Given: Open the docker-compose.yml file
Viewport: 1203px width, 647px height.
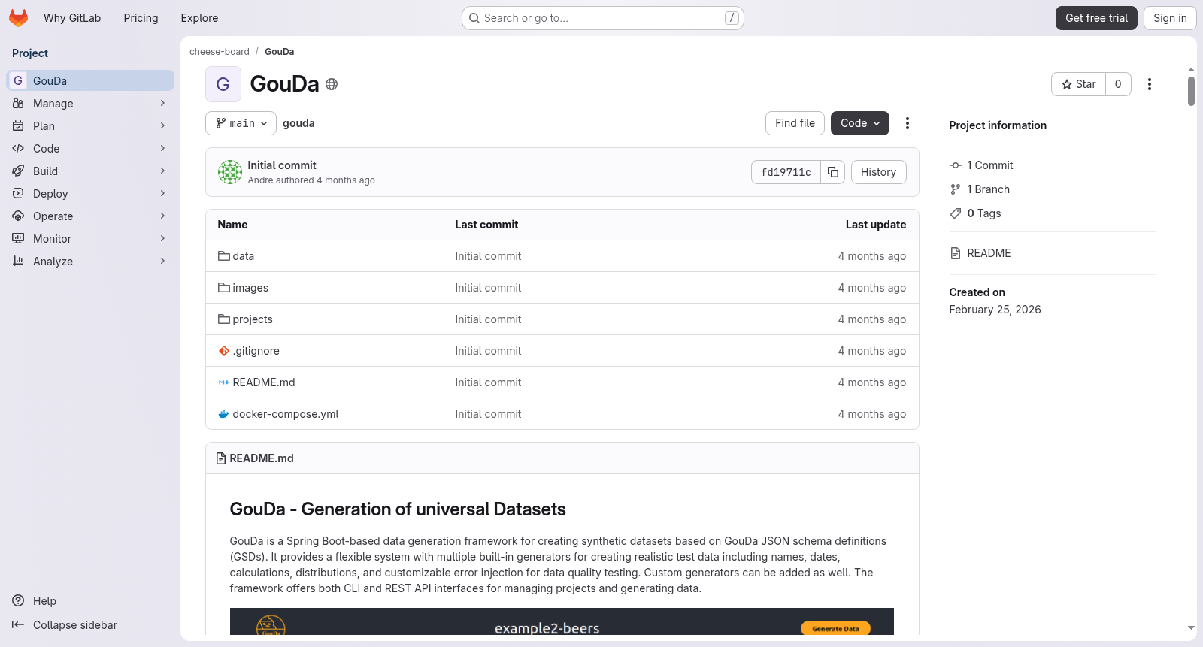Looking at the screenshot, I should tap(286, 414).
